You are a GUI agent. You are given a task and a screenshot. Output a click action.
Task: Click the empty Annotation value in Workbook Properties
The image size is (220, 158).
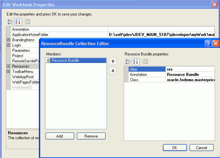161,29
